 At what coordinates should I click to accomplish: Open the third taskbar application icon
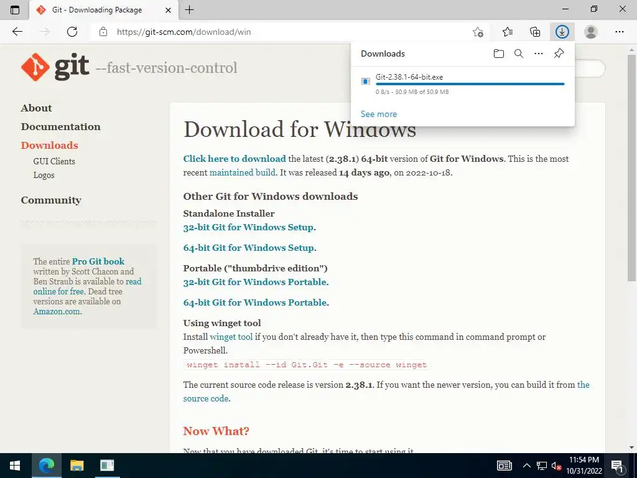tap(107, 466)
